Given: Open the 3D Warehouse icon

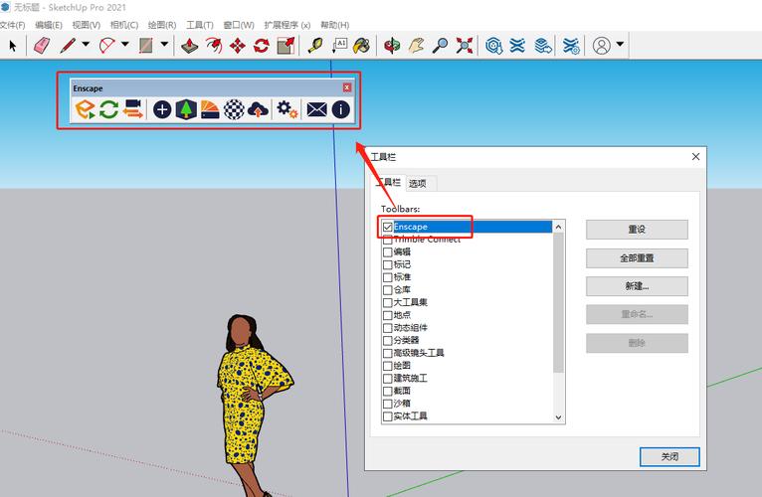Looking at the screenshot, I should click(x=494, y=46).
